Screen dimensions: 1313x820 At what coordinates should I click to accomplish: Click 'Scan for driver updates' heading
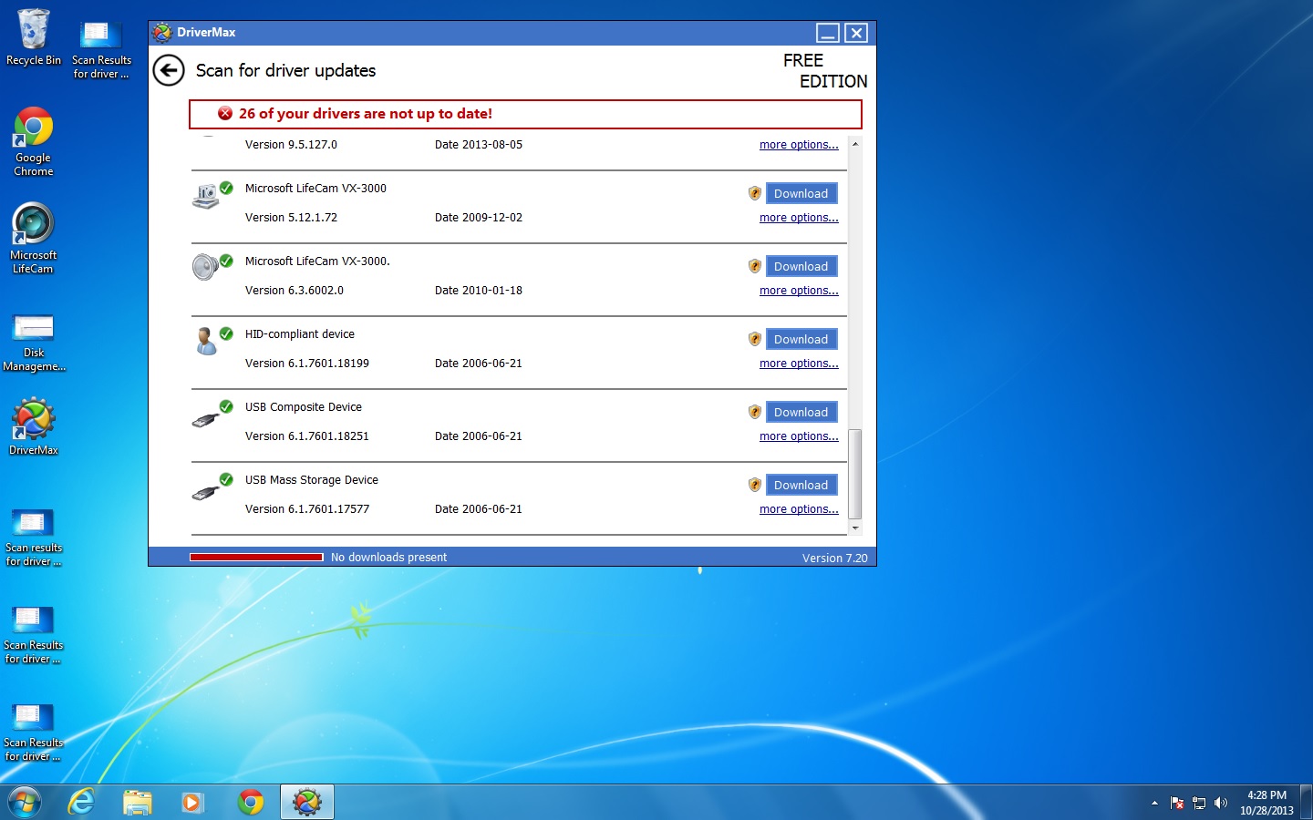(285, 70)
